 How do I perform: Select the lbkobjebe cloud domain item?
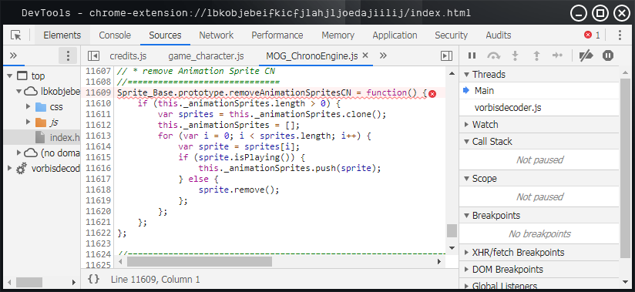tap(60, 92)
